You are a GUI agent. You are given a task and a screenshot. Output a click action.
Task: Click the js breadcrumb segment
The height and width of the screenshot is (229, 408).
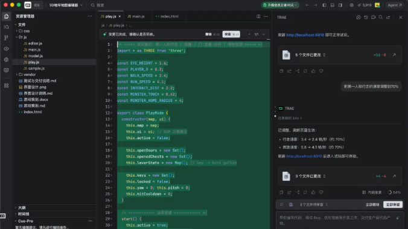pos(103,25)
